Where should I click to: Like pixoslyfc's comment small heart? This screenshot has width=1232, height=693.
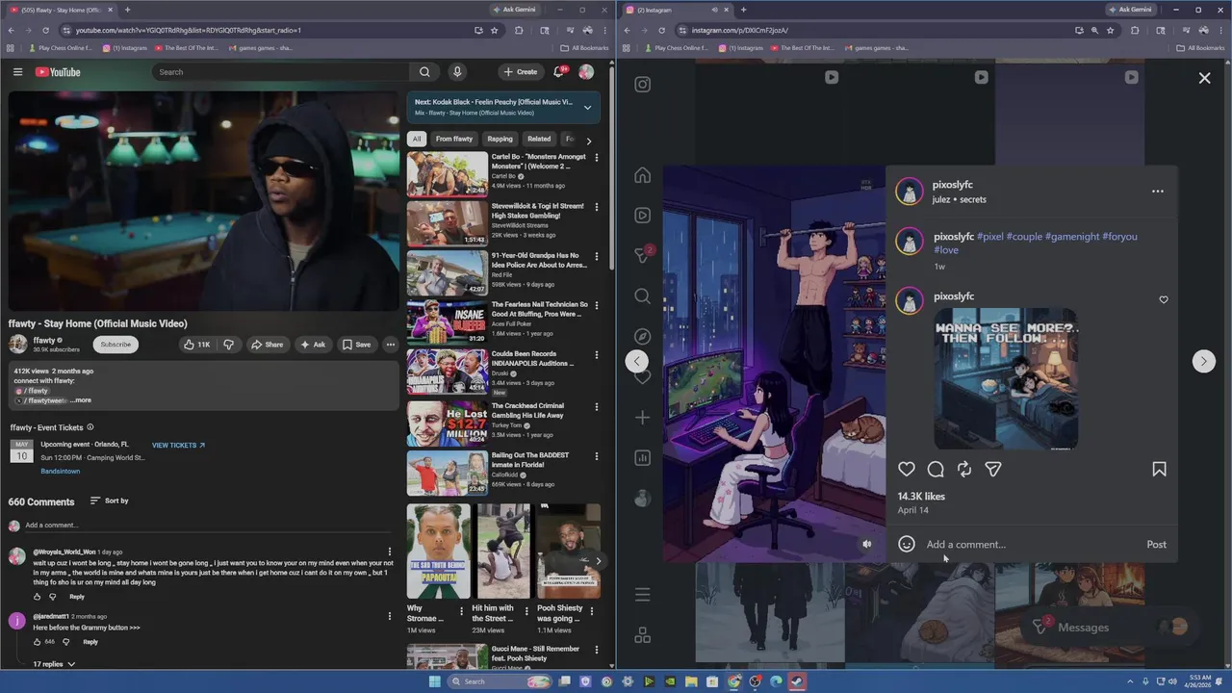point(1164,299)
